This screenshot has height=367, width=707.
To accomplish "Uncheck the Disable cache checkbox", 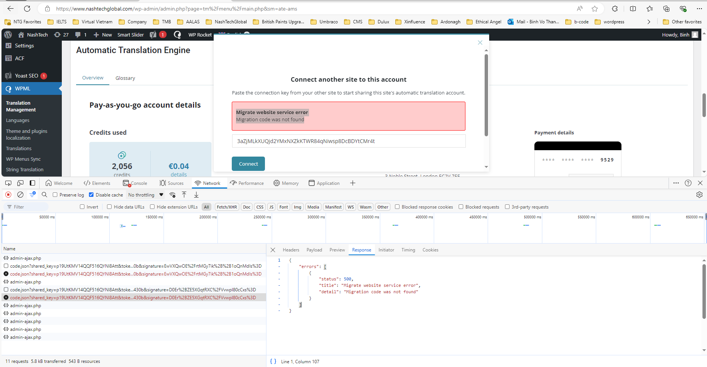I will (91, 195).
